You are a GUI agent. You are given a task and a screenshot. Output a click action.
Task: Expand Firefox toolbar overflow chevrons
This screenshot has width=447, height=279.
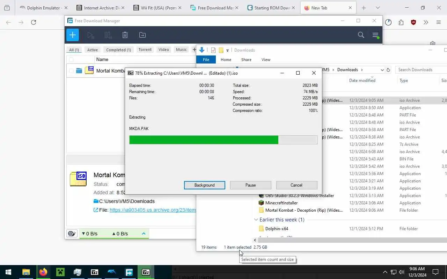426,22
